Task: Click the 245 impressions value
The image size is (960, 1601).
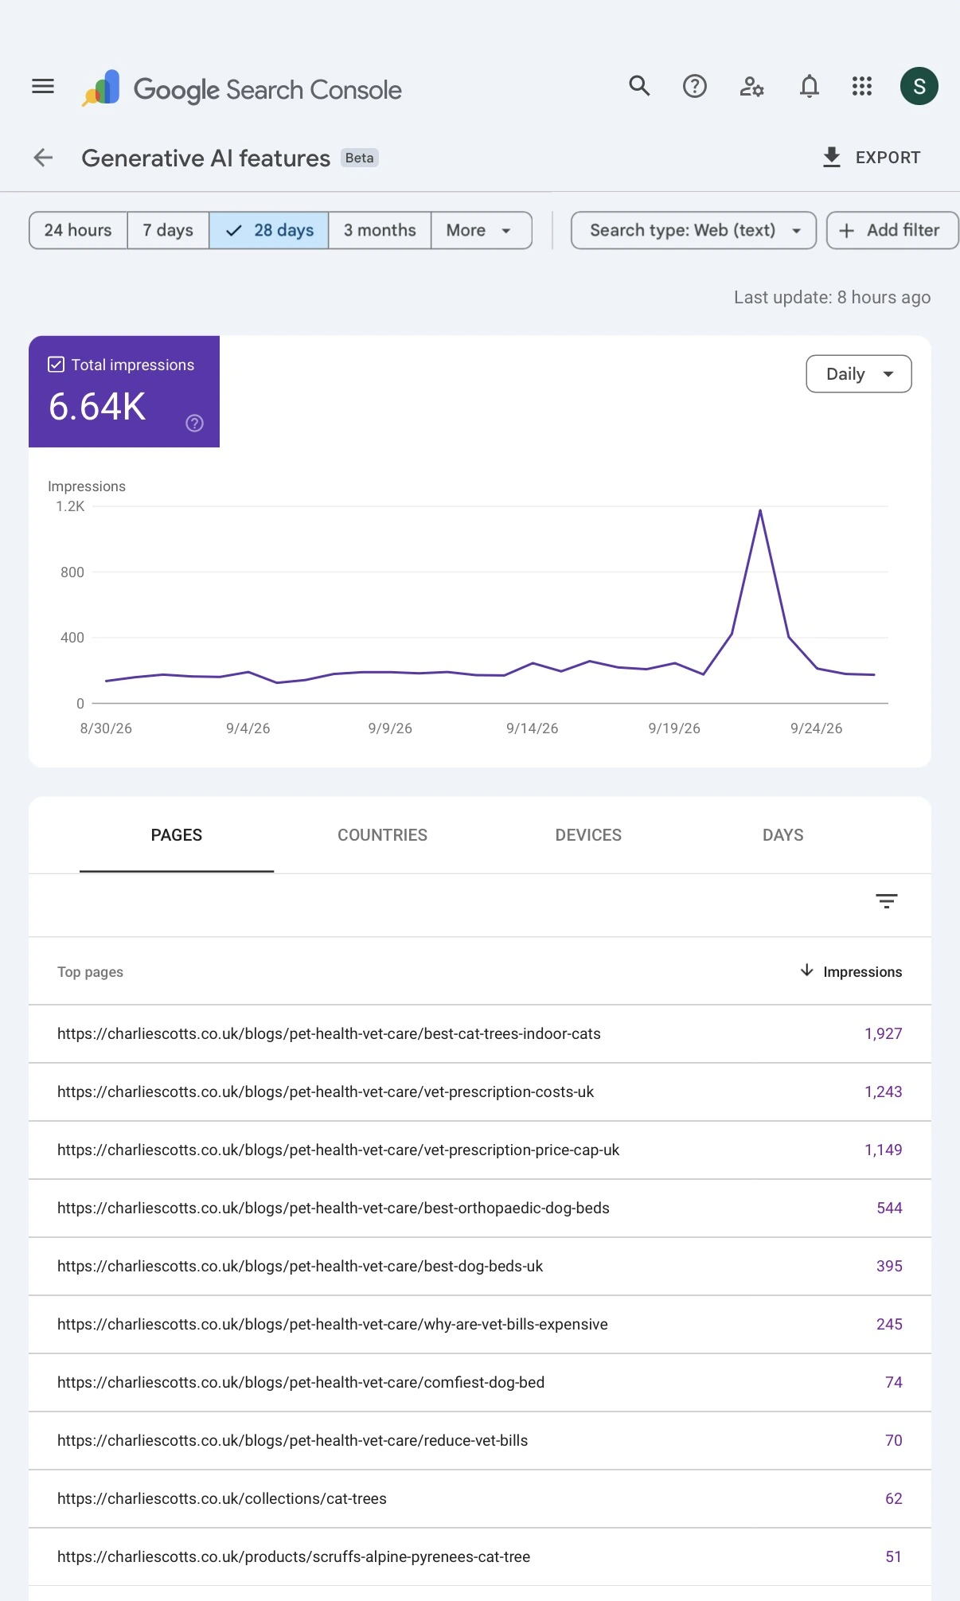Action: click(889, 1324)
